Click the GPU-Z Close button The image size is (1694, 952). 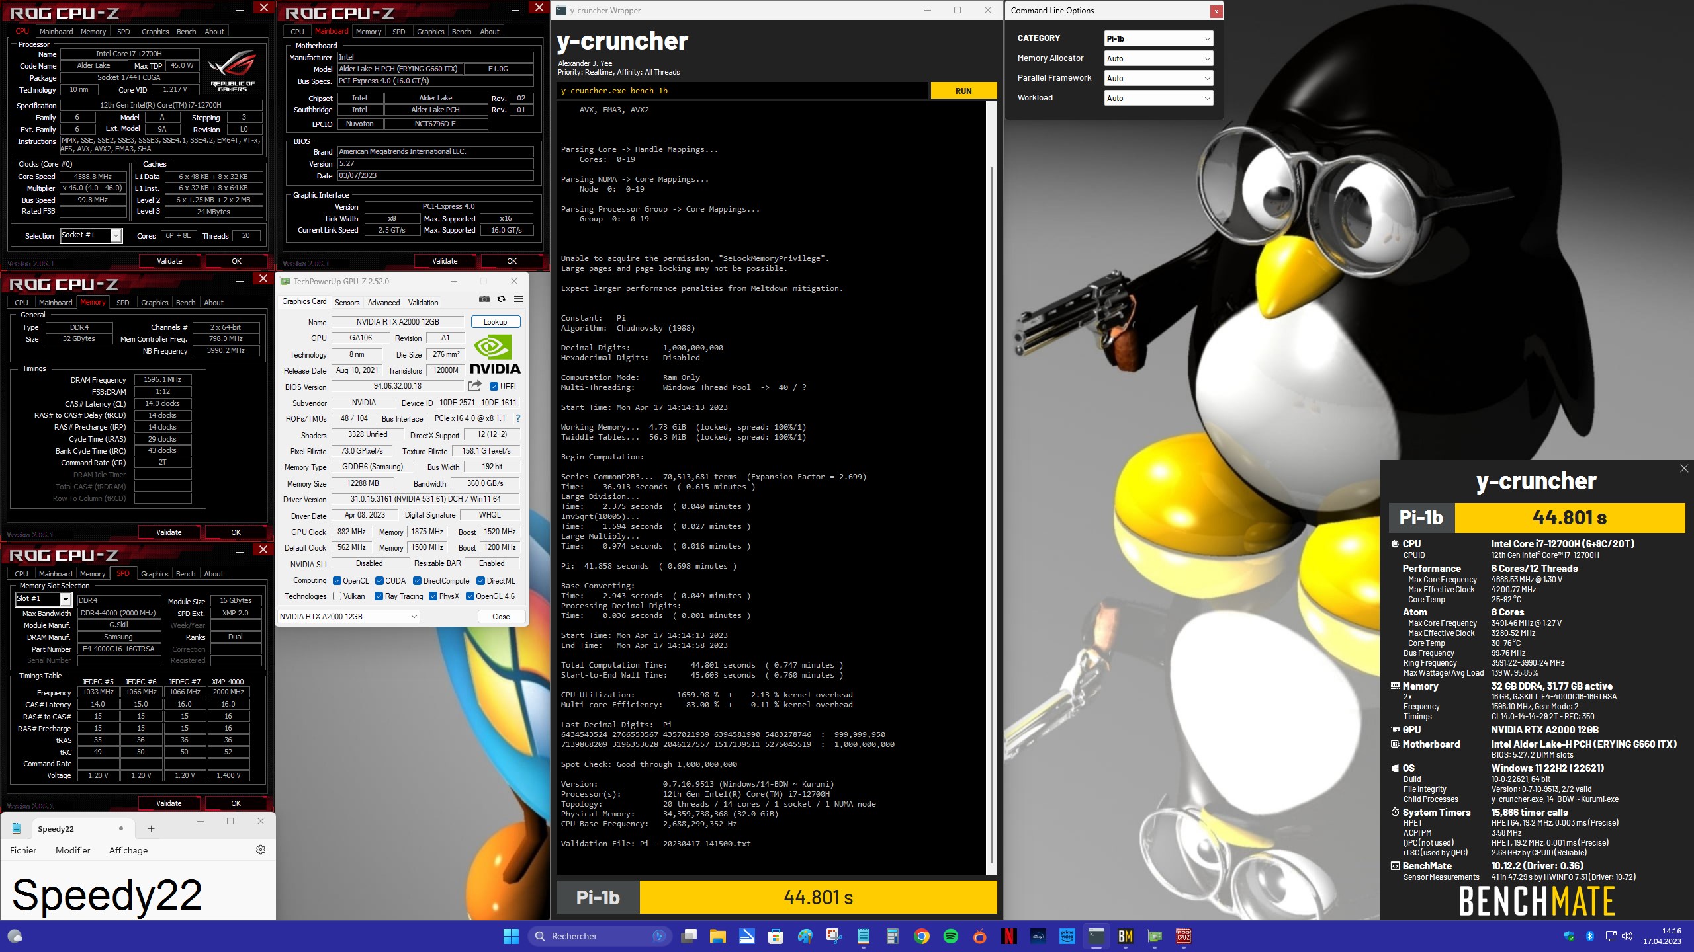501,616
